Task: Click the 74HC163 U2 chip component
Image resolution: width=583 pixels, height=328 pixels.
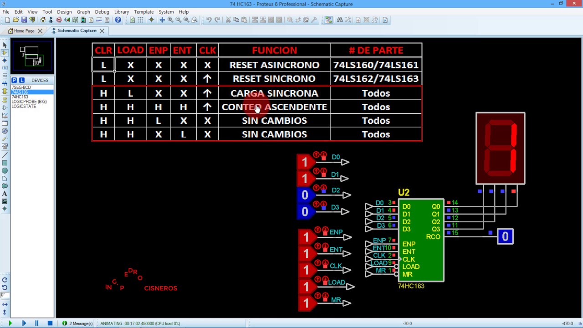Action: [421, 240]
